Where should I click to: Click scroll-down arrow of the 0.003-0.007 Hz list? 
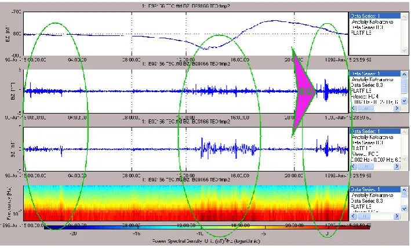[x=404, y=159]
